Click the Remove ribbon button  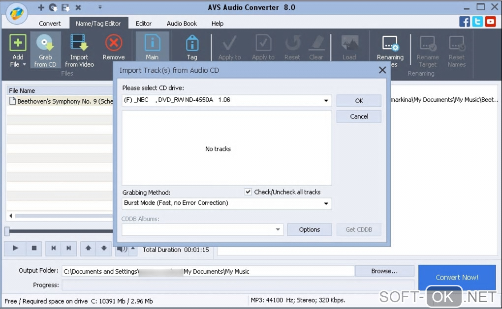tap(113, 47)
